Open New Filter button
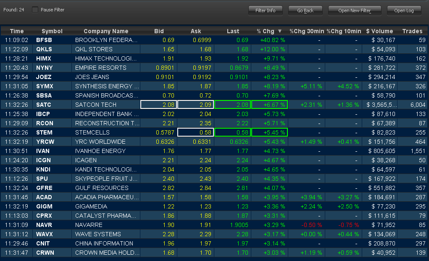 (355, 11)
